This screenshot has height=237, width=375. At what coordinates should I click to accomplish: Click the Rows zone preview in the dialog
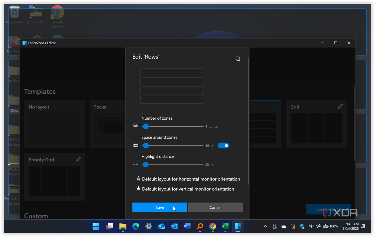pyautogui.click(x=172, y=86)
